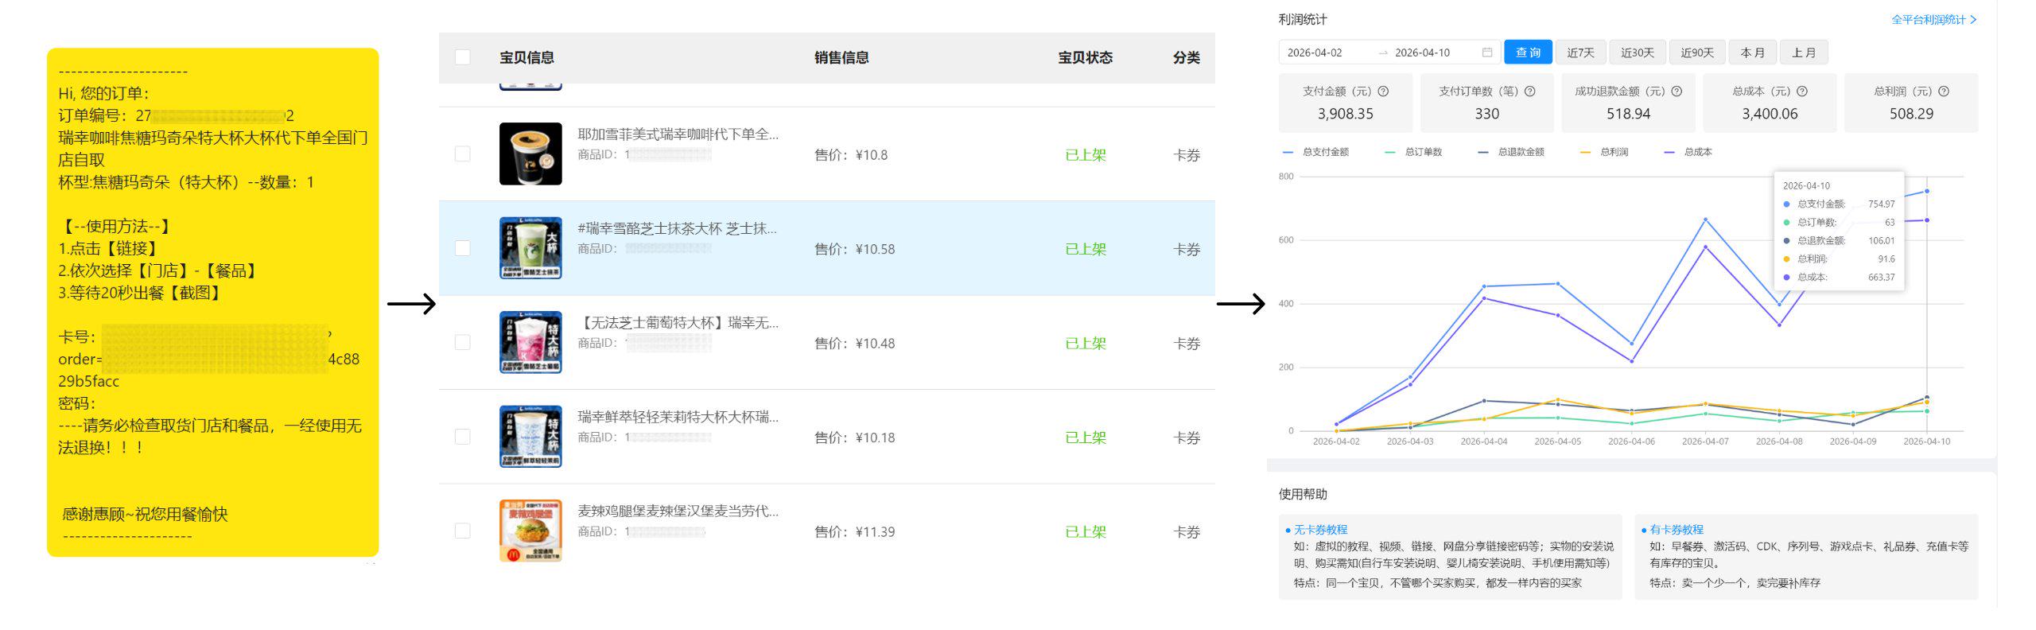Click the 分类 column header
This screenshot has width=2036, height=630.
[1187, 57]
